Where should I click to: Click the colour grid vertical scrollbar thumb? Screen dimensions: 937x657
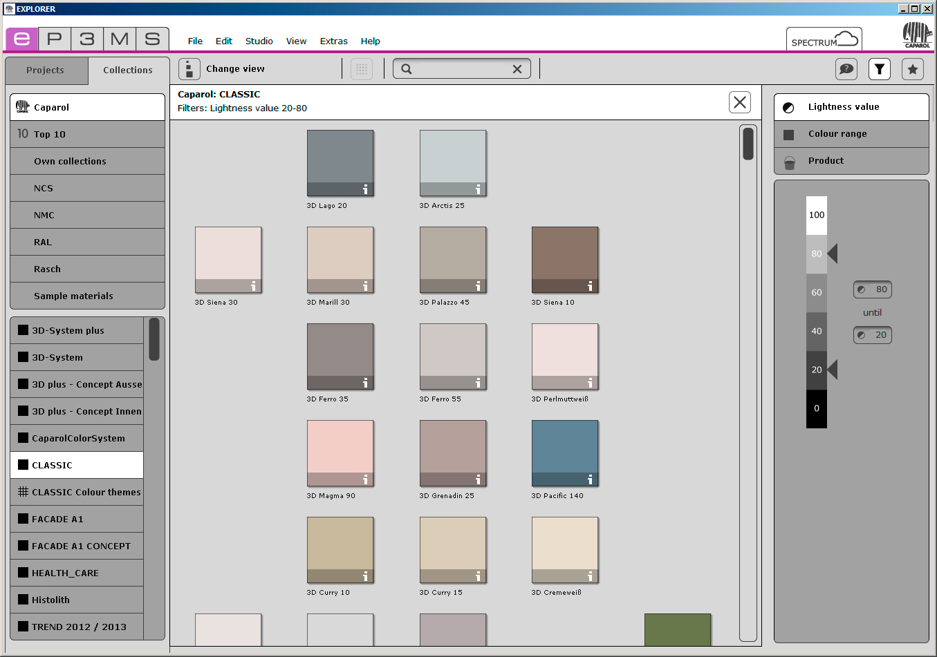click(748, 144)
